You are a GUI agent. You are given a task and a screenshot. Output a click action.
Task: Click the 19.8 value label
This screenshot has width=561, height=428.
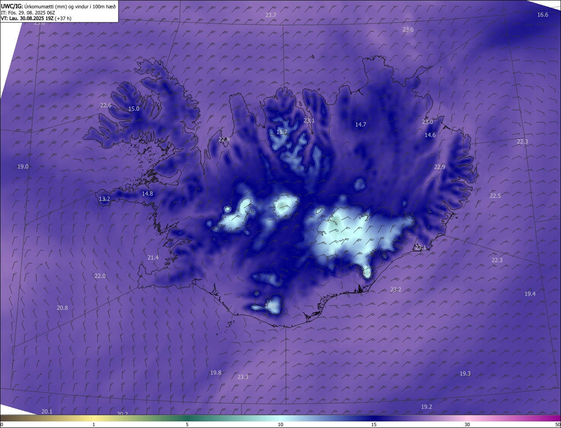216,373
